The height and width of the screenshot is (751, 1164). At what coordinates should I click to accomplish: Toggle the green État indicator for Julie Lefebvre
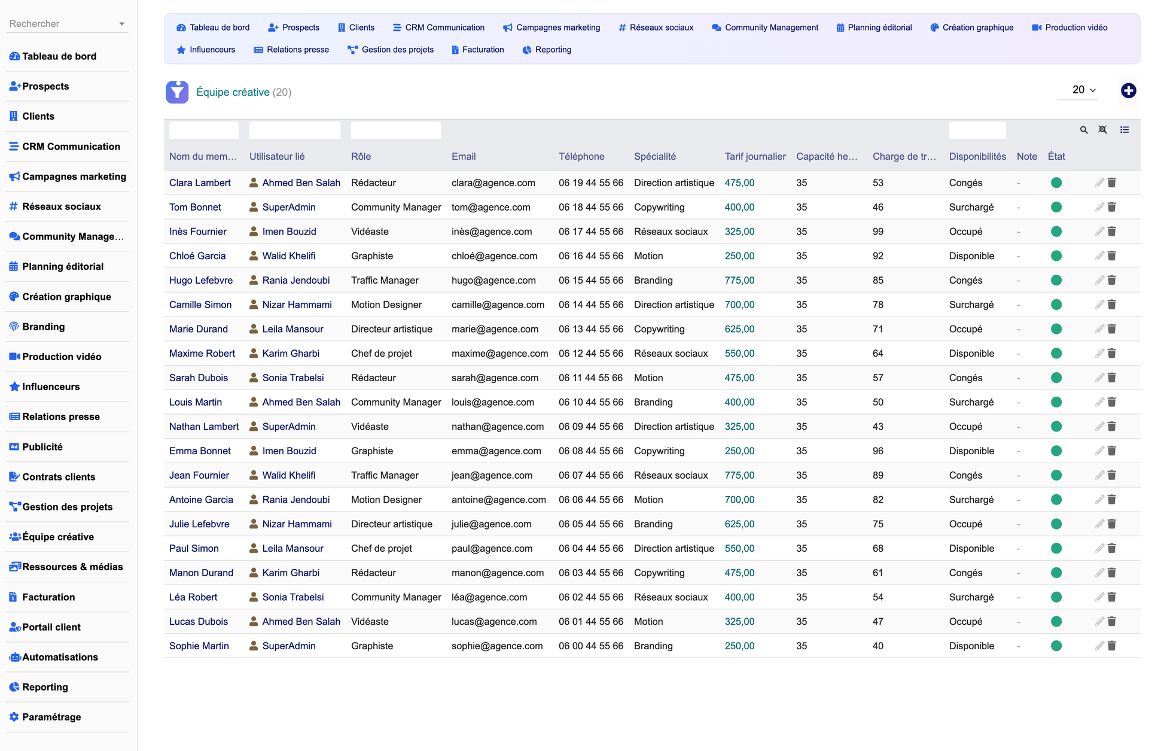coord(1056,524)
